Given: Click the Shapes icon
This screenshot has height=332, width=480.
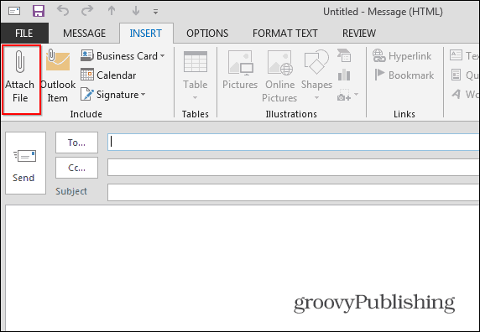Looking at the screenshot, I should point(316,62).
